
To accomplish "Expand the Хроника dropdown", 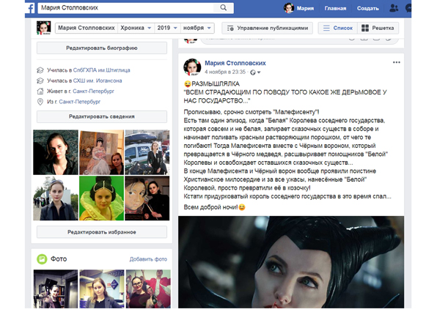I will [136, 28].
